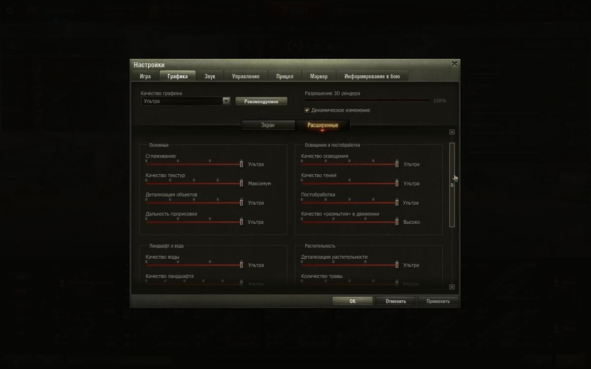This screenshot has width=591, height=369.
Task: Toggle Динамическое изменение checkbox
Action: point(307,110)
